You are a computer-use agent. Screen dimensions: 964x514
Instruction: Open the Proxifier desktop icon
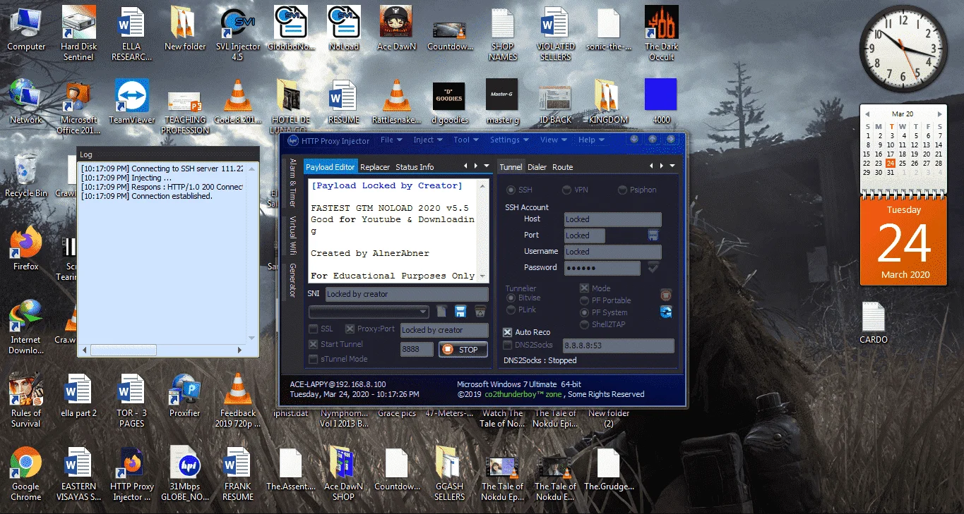[185, 395]
